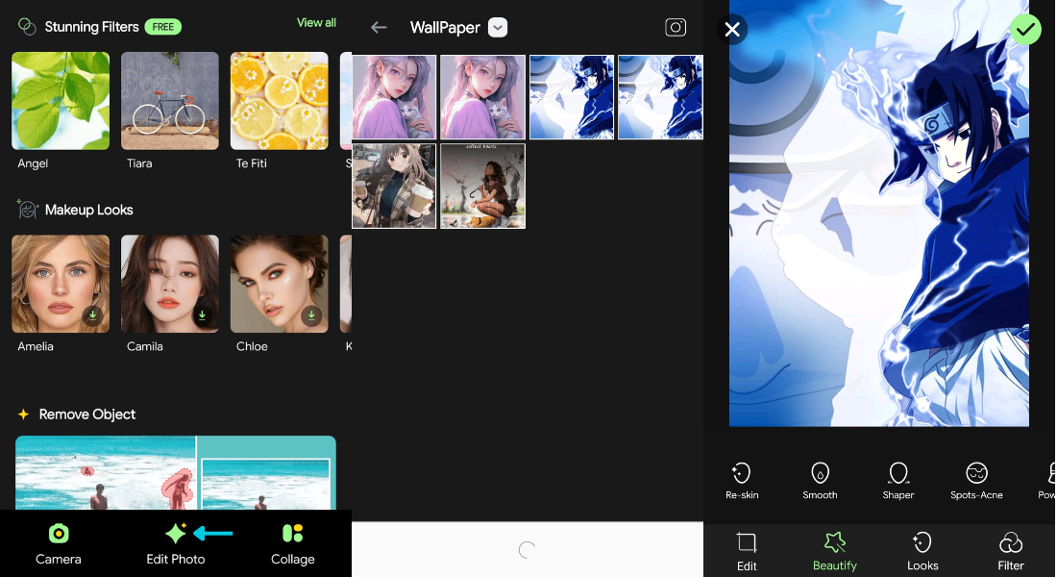Click the Angel filter label
The image size is (1057, 577).
33,163
